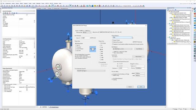Enable Include Blind checkbox
196x110 pixels.
tap(99, 62)
